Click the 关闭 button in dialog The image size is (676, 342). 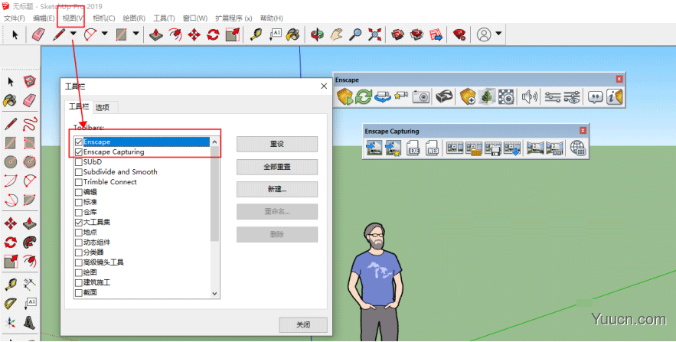coord(303,324)
